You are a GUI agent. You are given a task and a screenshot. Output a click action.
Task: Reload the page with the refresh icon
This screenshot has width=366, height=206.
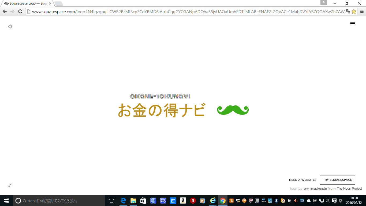(x=20, y=11)
